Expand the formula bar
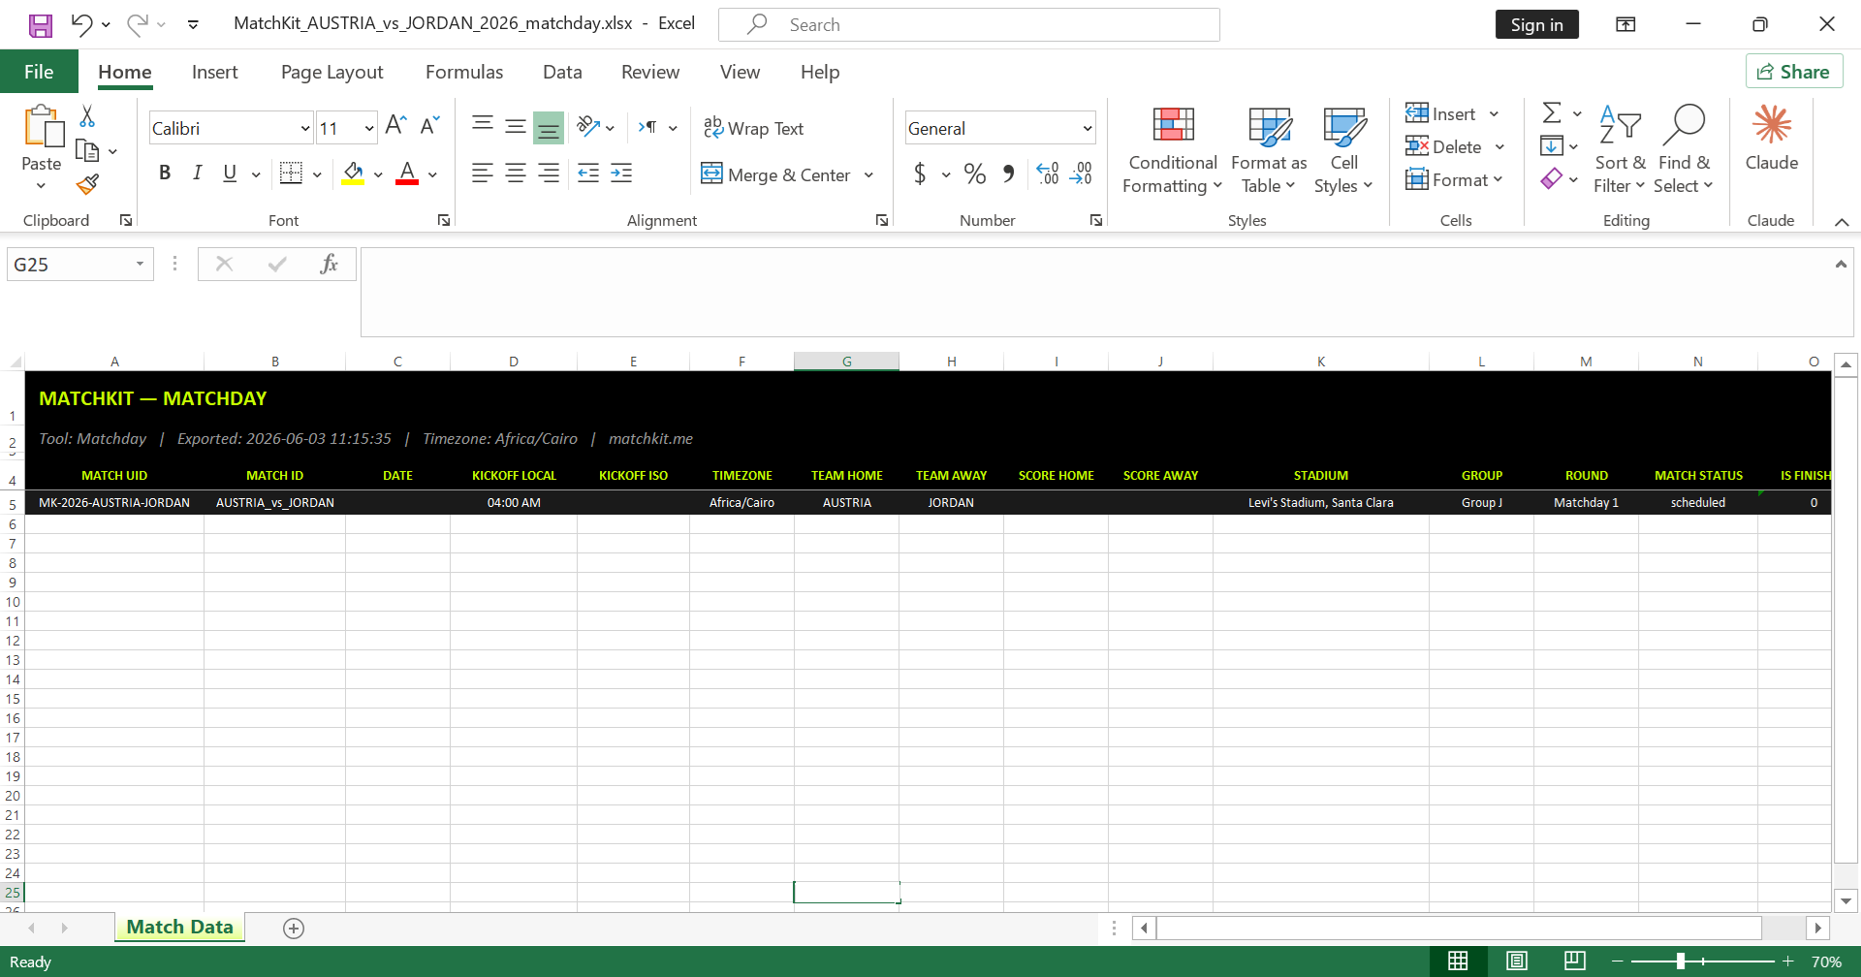 1841,264
